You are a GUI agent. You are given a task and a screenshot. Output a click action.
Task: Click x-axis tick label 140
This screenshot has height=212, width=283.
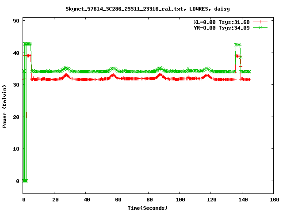click(243, 200)
